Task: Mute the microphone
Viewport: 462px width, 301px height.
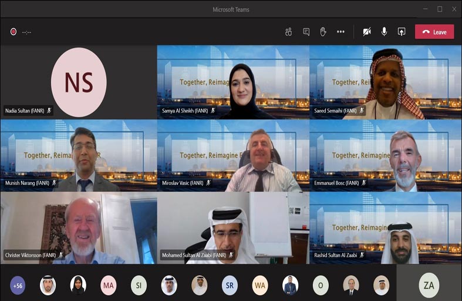Action: [385, 32]
